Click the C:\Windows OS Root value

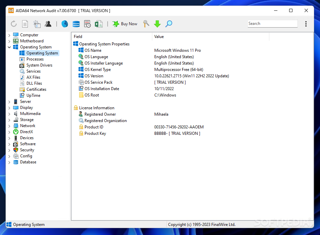[x=165, y=95]
